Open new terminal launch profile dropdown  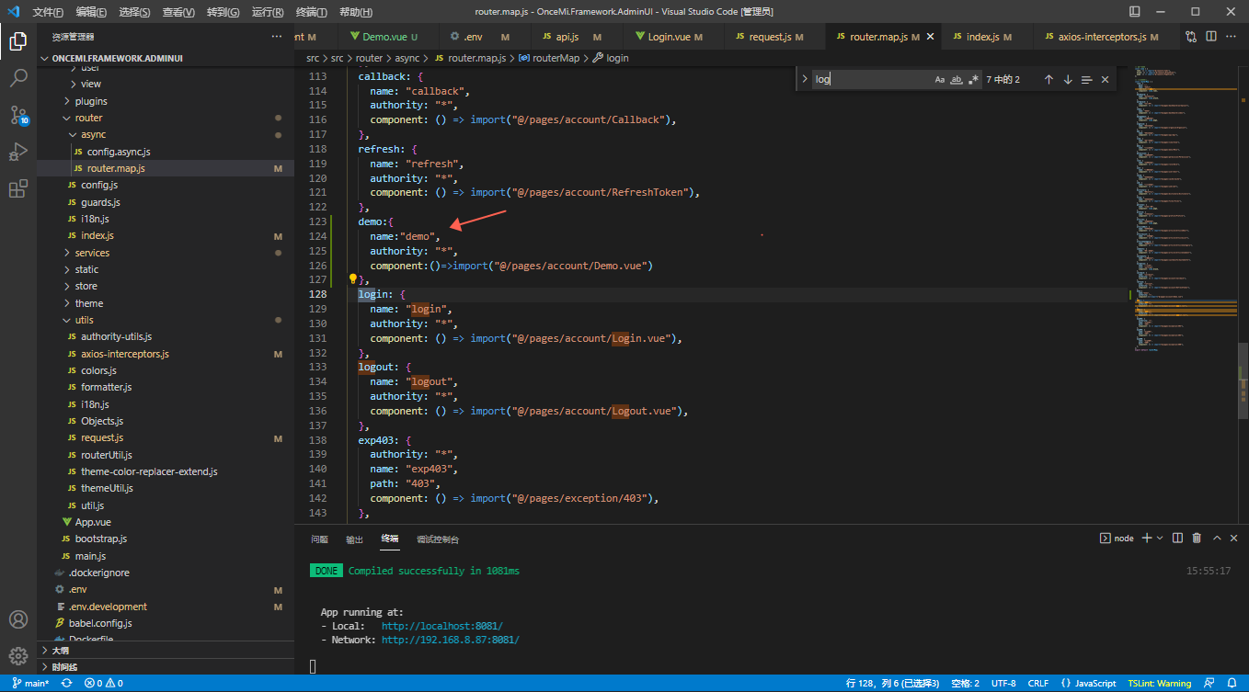point(1160,539)
